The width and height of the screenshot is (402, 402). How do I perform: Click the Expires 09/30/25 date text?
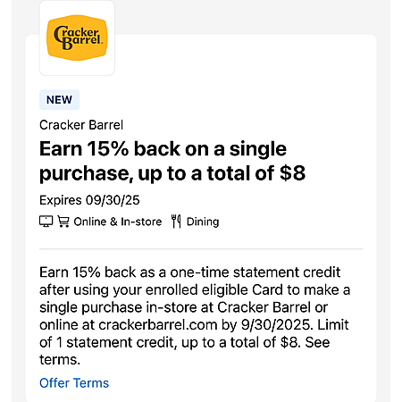(89, 200)
